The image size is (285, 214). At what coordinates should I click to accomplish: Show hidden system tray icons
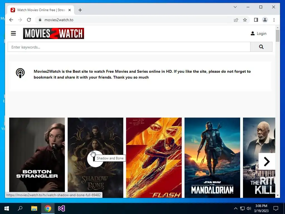pos(235,208)
